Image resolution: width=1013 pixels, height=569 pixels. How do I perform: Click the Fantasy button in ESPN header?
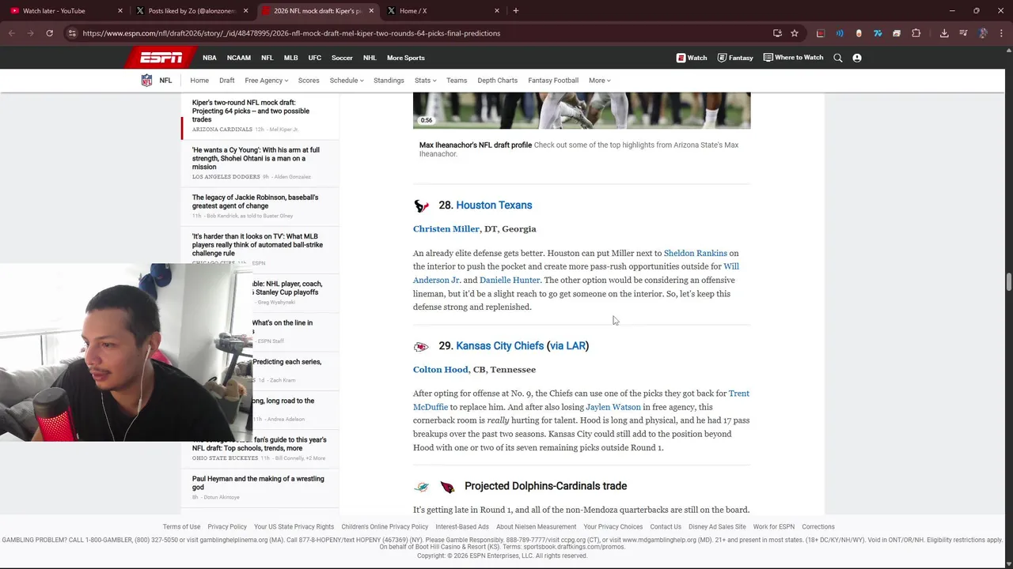[735, 58]
